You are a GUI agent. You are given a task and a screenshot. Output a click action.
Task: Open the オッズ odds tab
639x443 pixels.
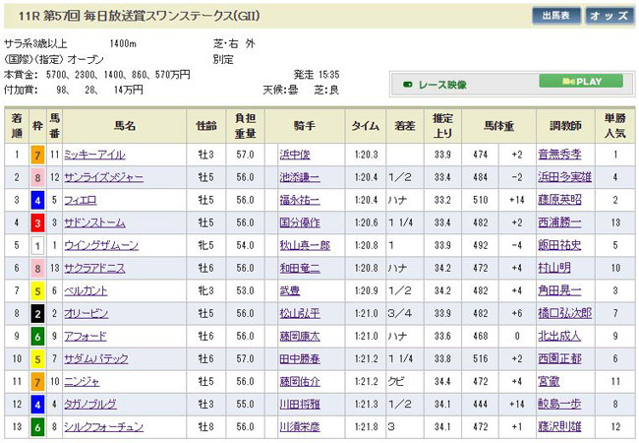point(610,16)
